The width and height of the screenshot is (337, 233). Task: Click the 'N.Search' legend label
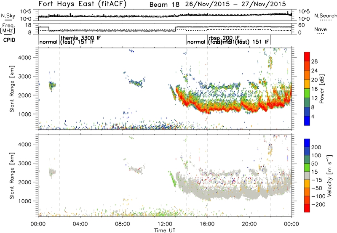click(x=326, y=16)
